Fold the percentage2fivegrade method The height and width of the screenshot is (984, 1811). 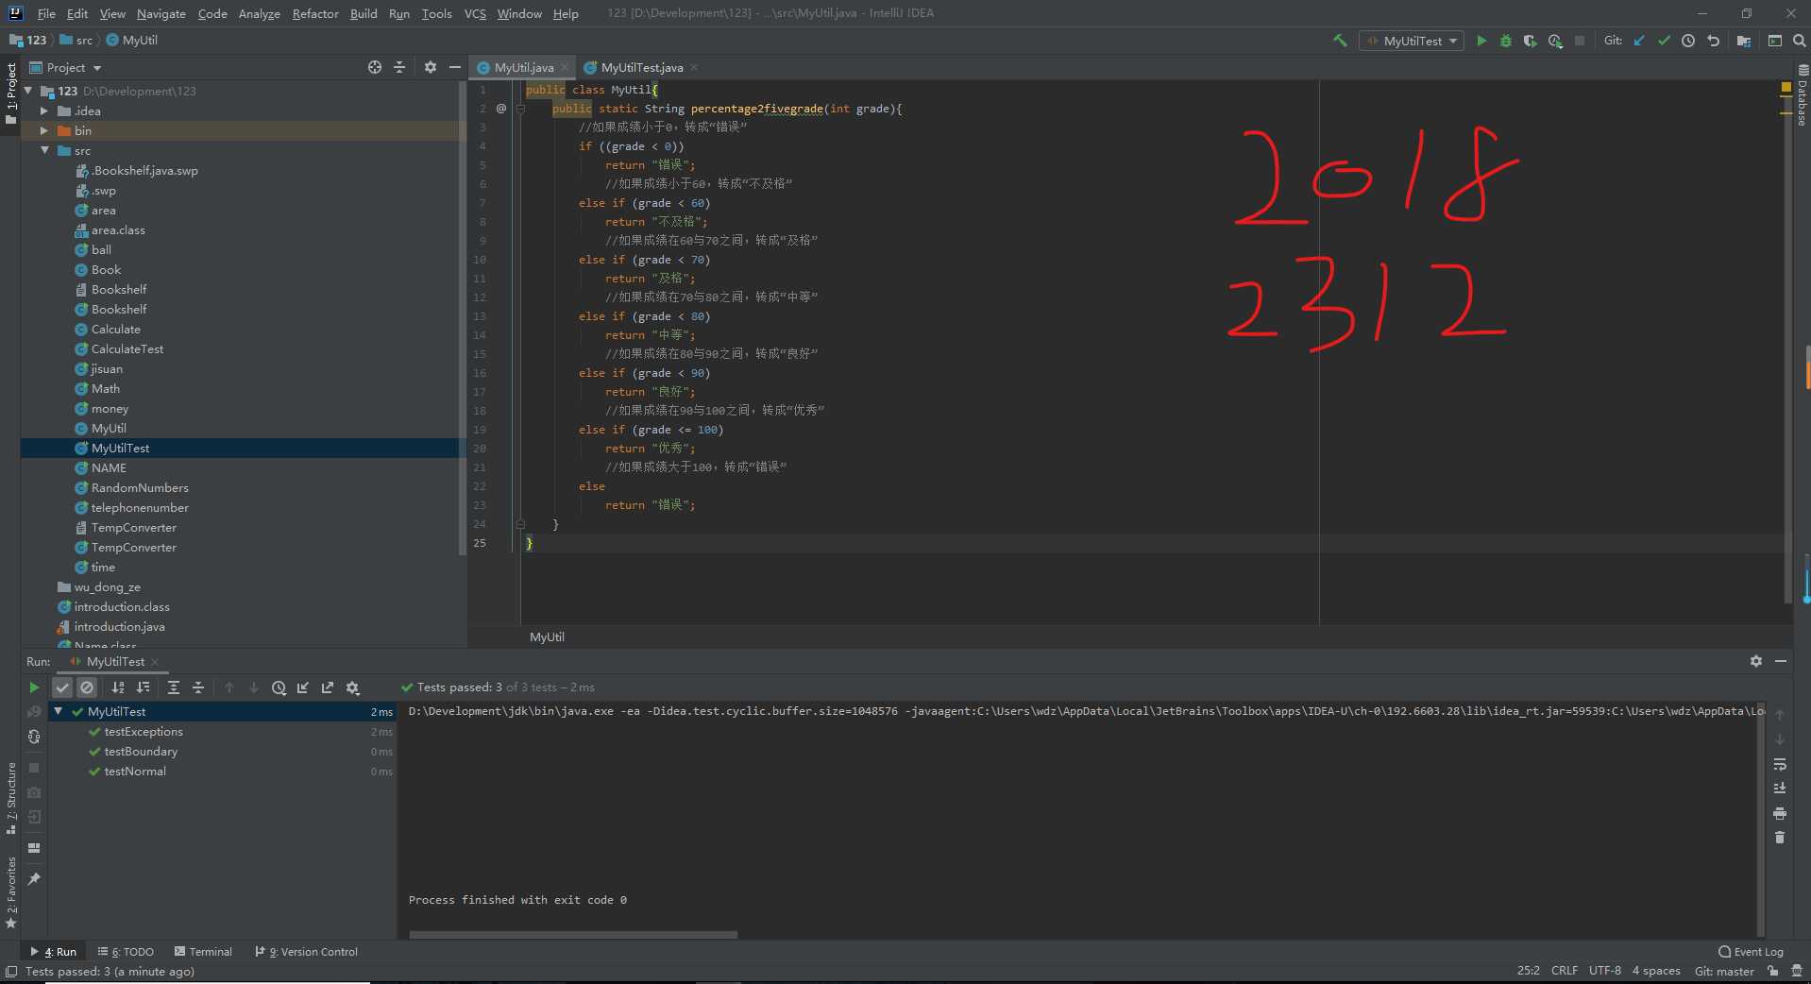click(x=520, y=109)
